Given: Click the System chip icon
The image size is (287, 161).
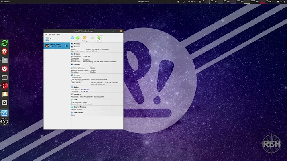Looking at the screenshot, I should (x=72, y=54).
